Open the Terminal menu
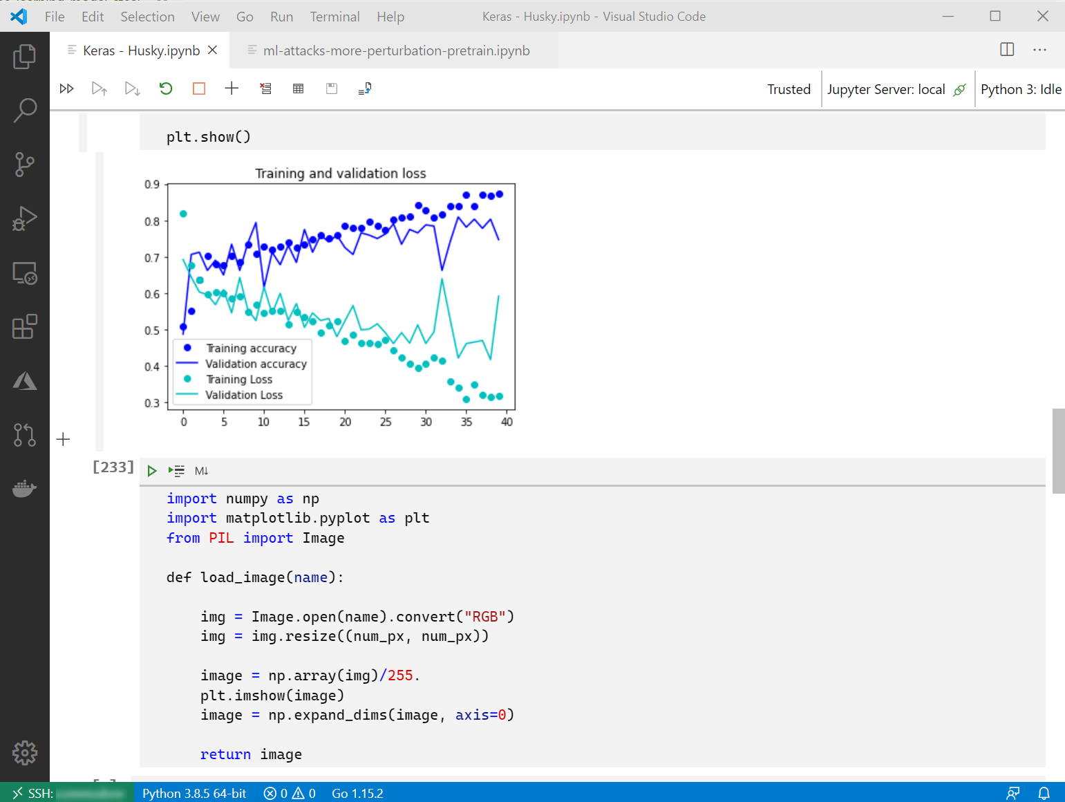 click(334, 16)
